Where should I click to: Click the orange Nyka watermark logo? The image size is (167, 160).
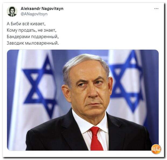point(156,149)
